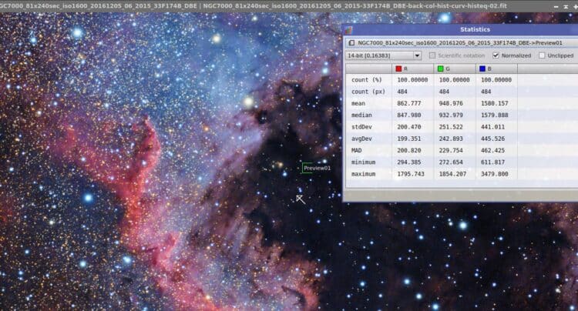
Task: Select the maximum row in the statistics table
Action: point(461,174)
